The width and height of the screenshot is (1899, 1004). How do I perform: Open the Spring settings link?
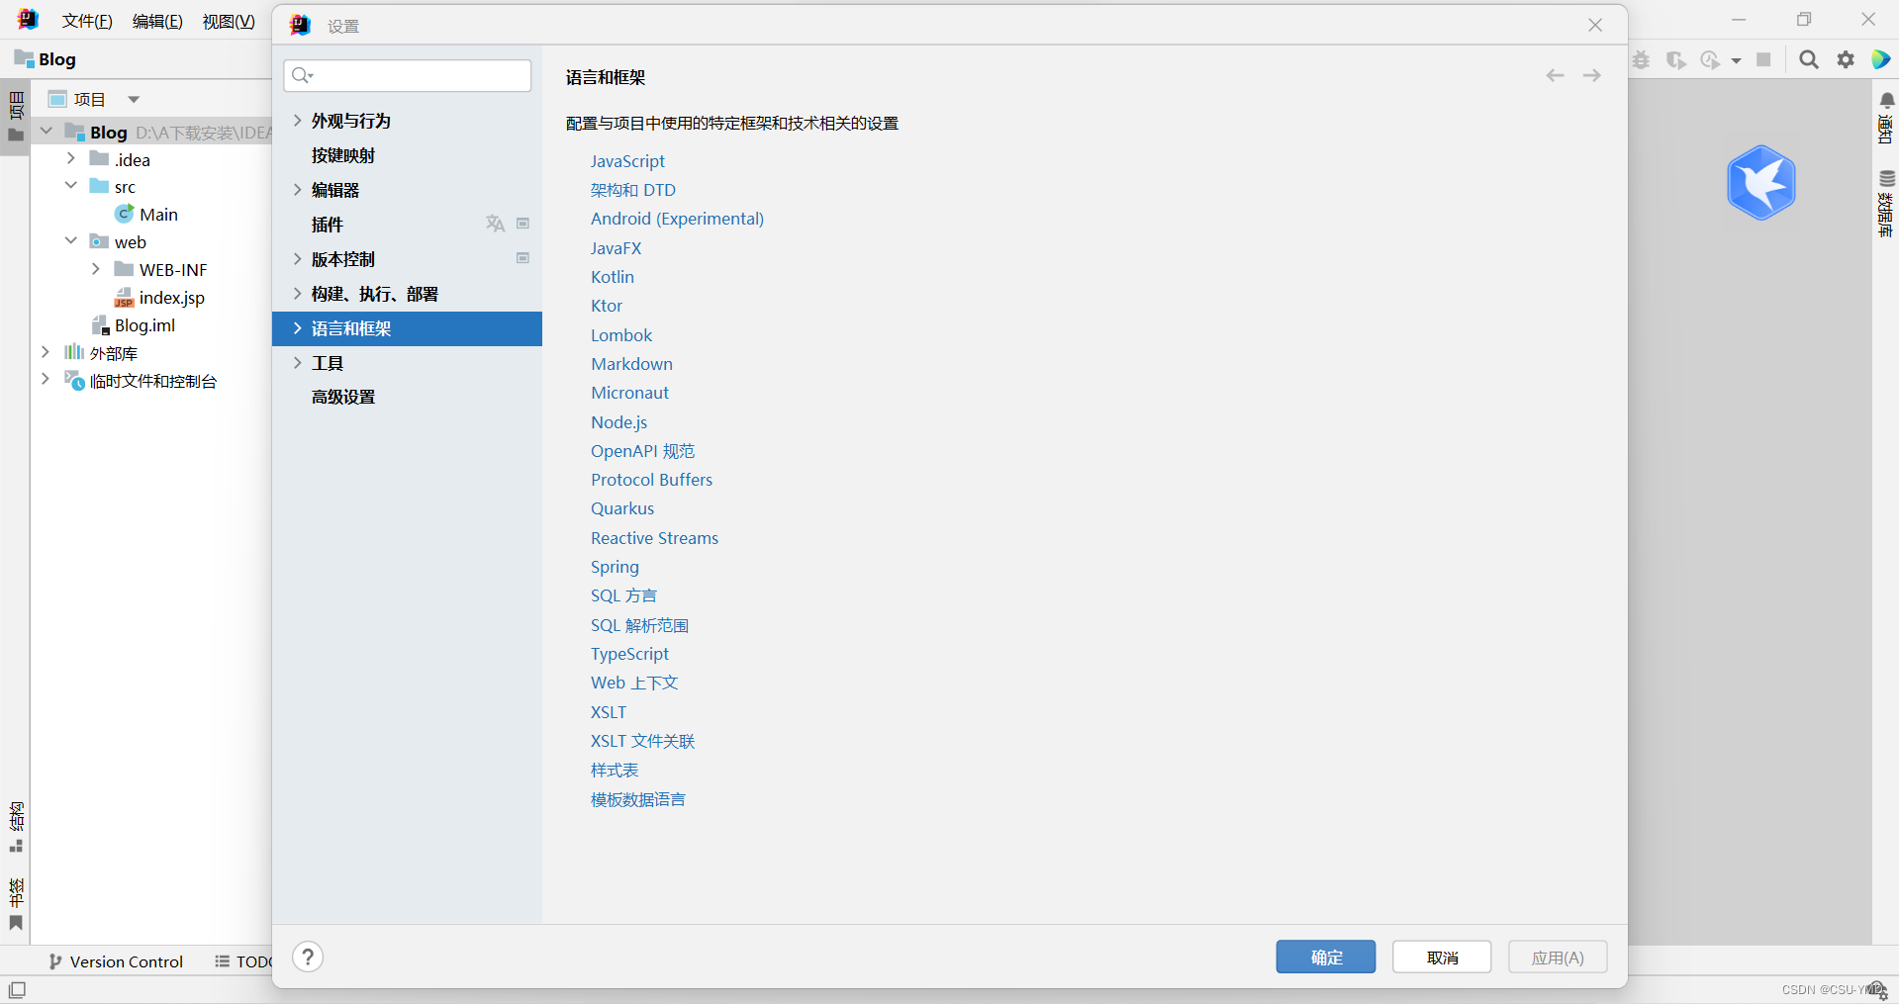(615, 567)
